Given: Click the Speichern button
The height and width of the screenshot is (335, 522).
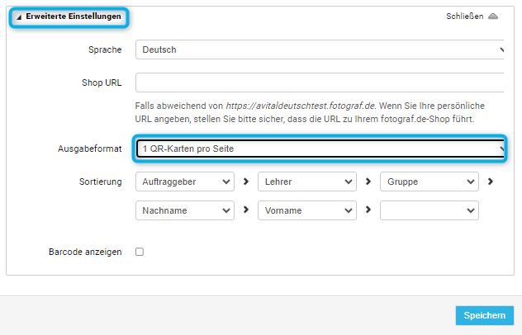Looking at the screenshot, I should tap(484, 315).
